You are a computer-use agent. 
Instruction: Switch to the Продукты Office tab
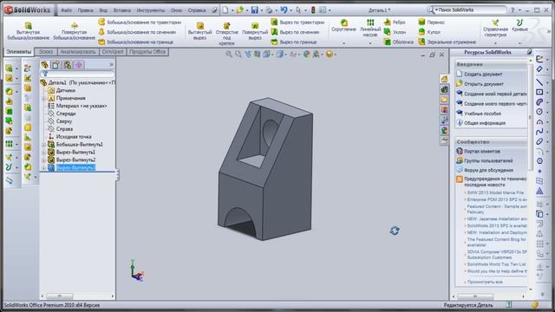tap(147, 52)
